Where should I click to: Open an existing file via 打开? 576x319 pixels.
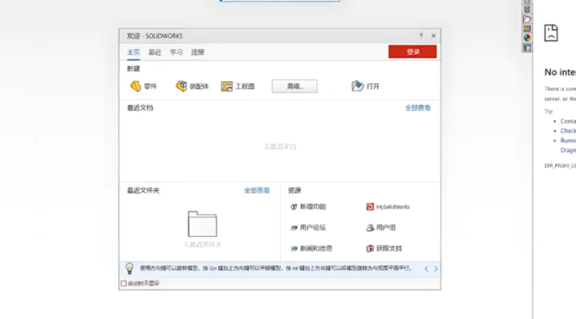click(365, 86)
